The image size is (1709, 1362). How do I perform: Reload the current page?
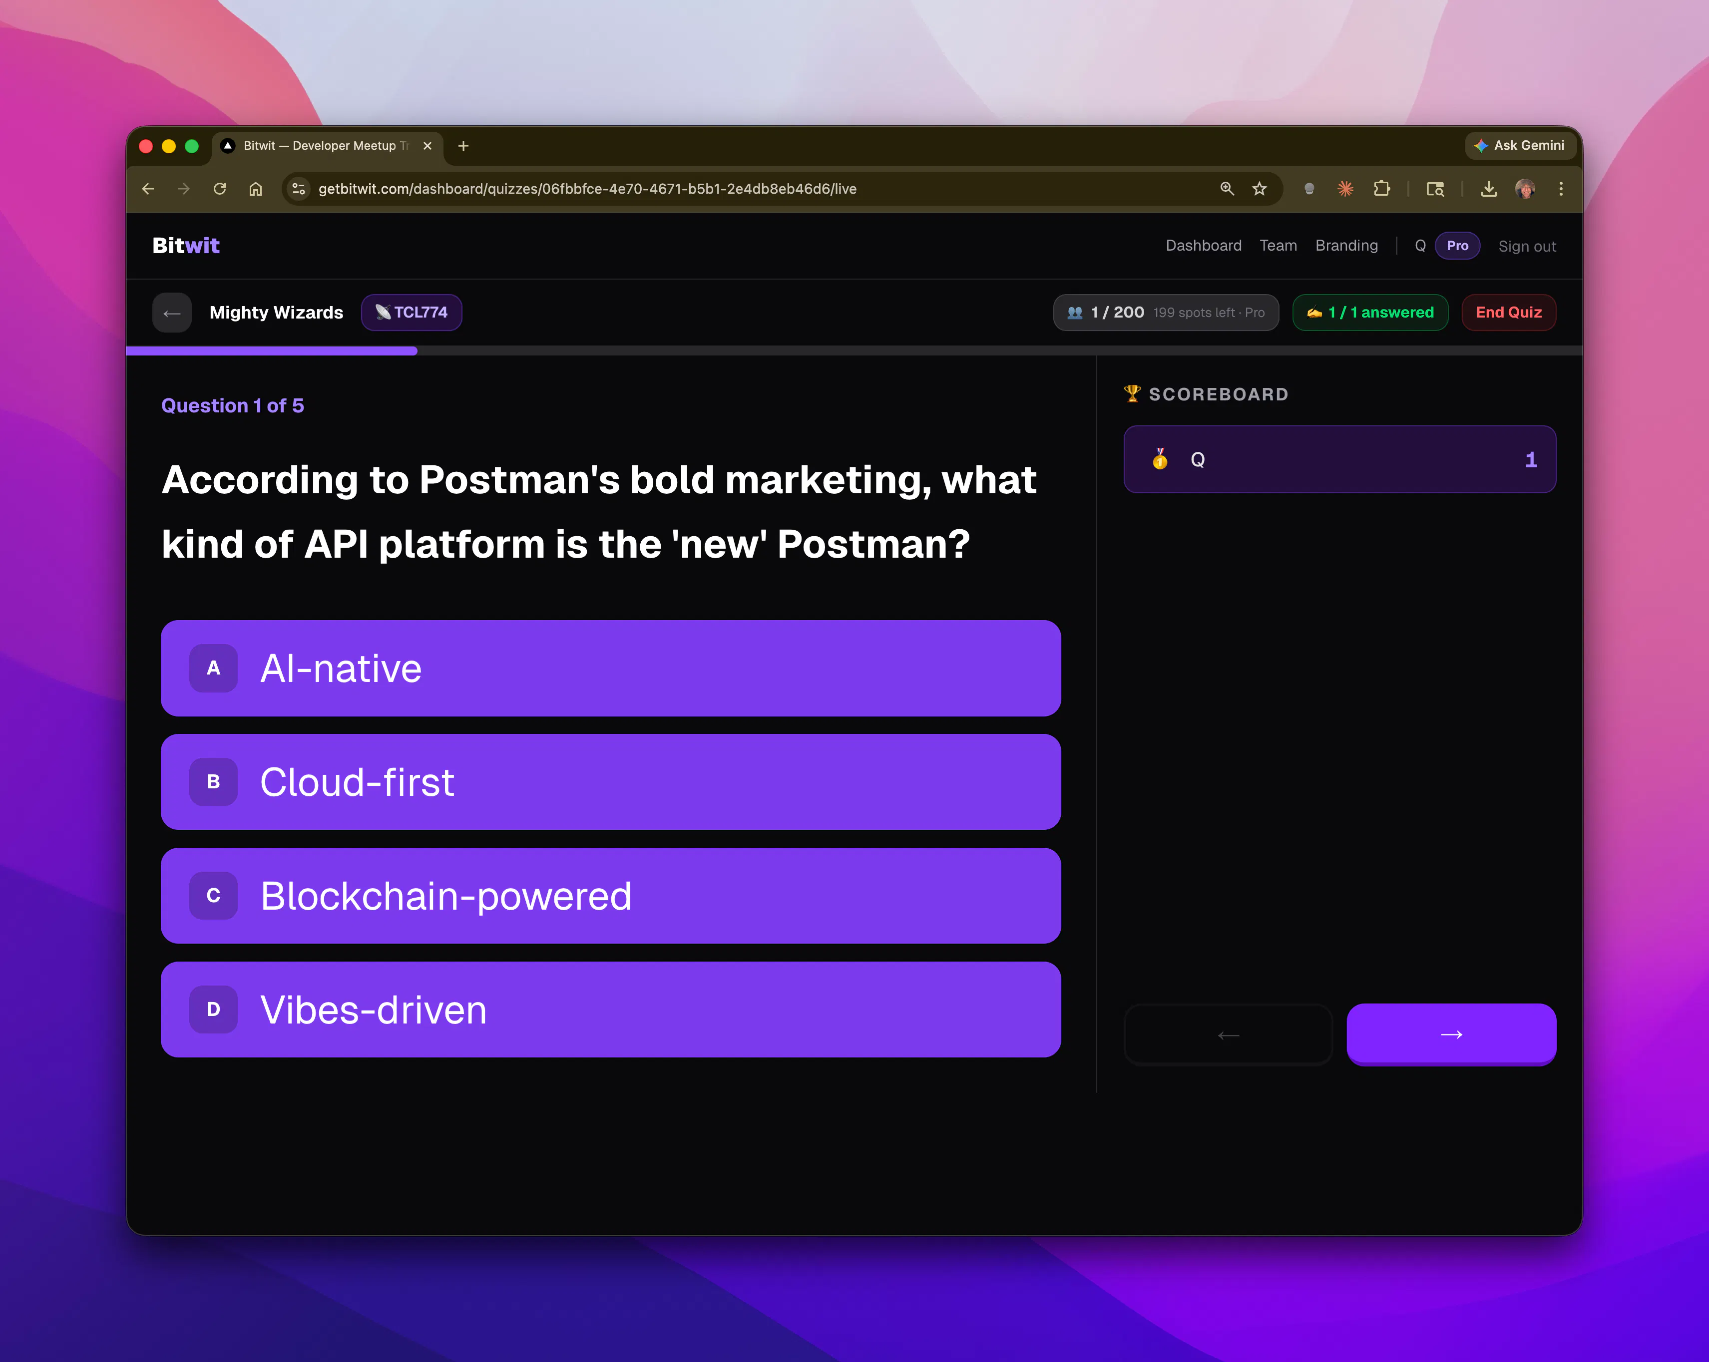(x=220, y=189)
